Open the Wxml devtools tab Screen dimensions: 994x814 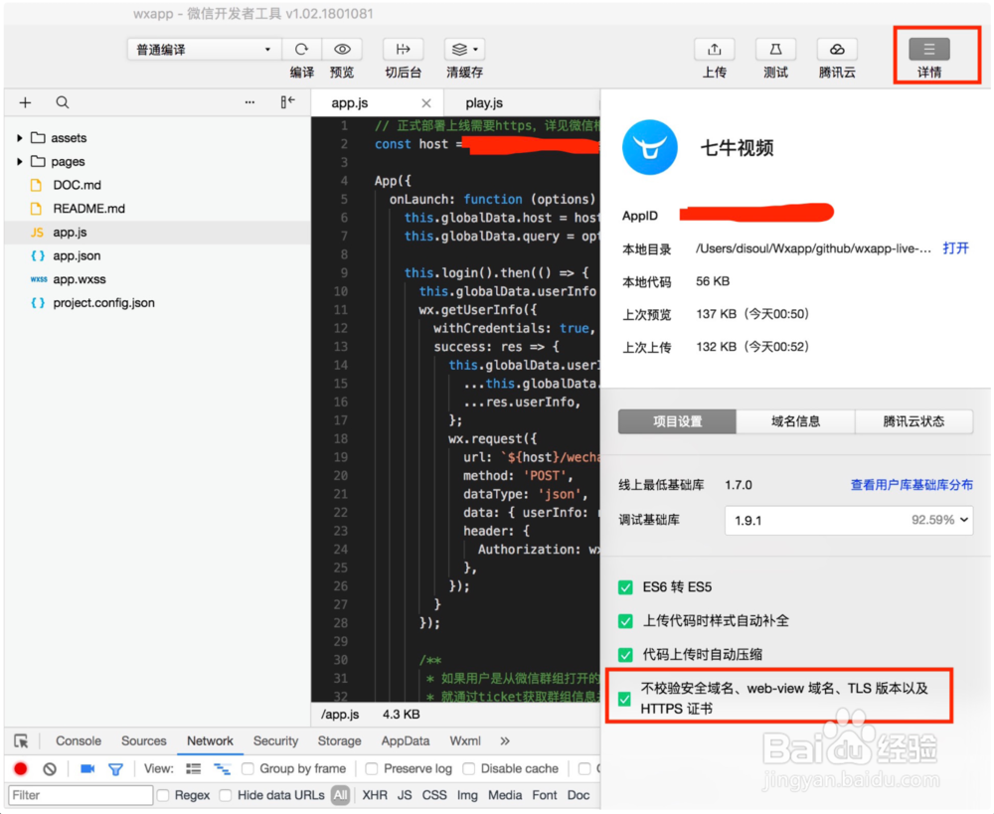point(465,741)
